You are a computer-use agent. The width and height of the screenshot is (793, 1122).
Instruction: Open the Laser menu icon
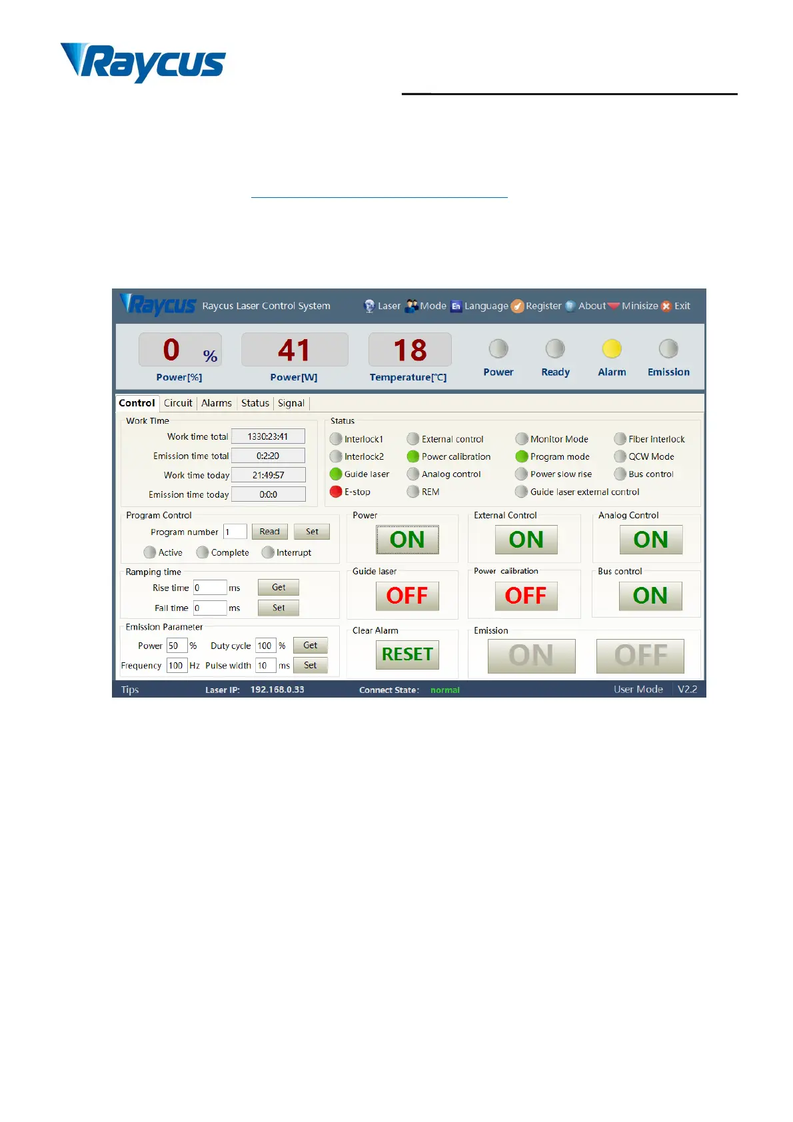tap(369, 306)
